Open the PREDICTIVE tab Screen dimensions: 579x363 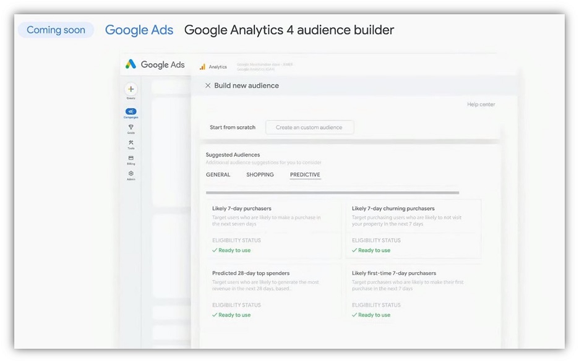coord(304,174)
